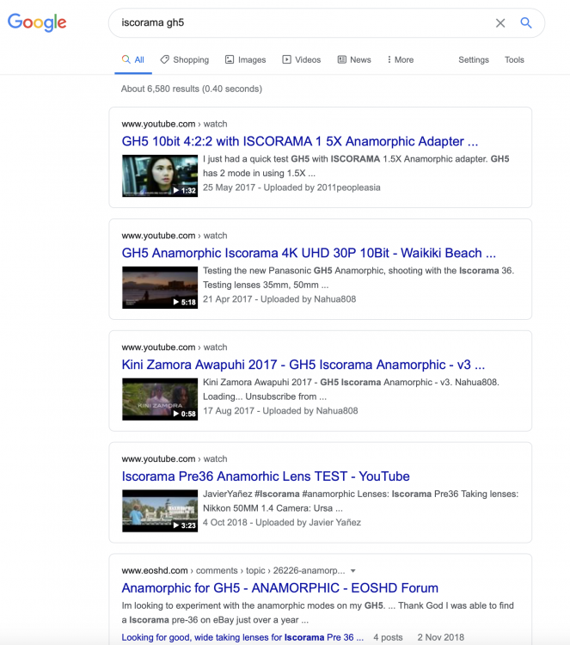
Task: Click the blue magnifying glass search icon
Action: tap(526, 23)
